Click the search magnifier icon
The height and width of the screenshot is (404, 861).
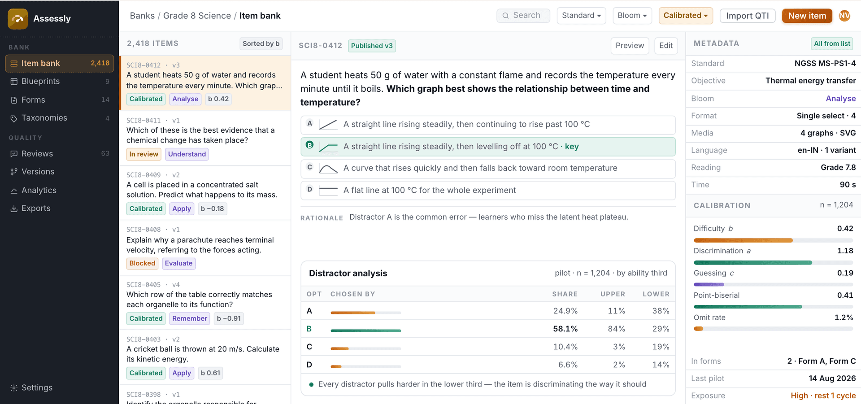[x=505, y=16]
